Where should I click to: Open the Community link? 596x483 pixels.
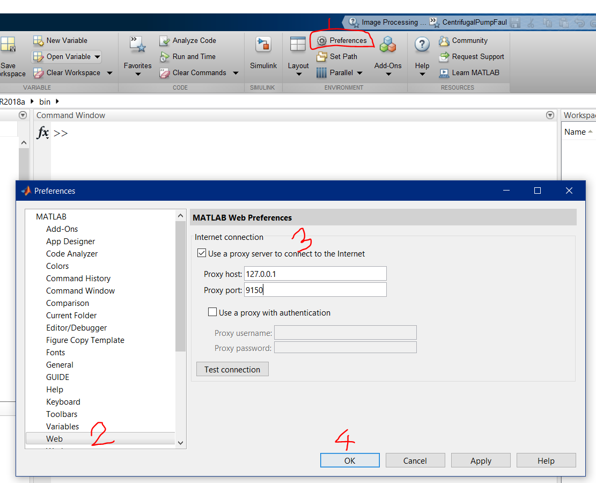[463, 41]
